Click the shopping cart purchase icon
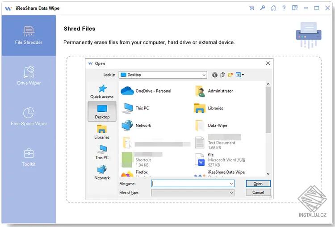The image size is (335, 227). (251, 8)
